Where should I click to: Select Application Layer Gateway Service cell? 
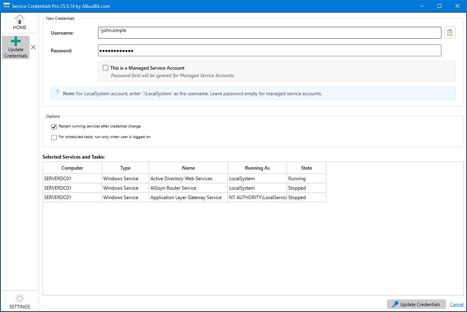click(x=188, y=198)
